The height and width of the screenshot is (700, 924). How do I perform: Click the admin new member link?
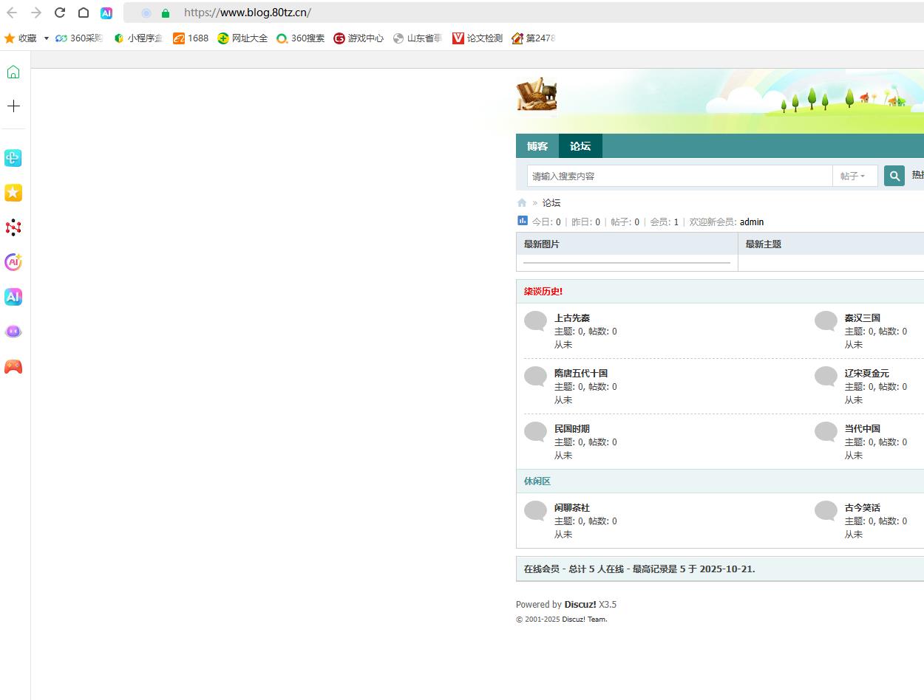click(x=751, y=222)
